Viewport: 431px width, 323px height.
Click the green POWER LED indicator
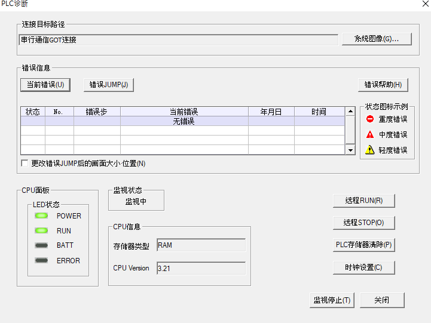click(x=41, y=216)
